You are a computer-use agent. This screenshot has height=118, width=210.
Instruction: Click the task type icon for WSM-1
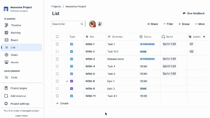72,44
